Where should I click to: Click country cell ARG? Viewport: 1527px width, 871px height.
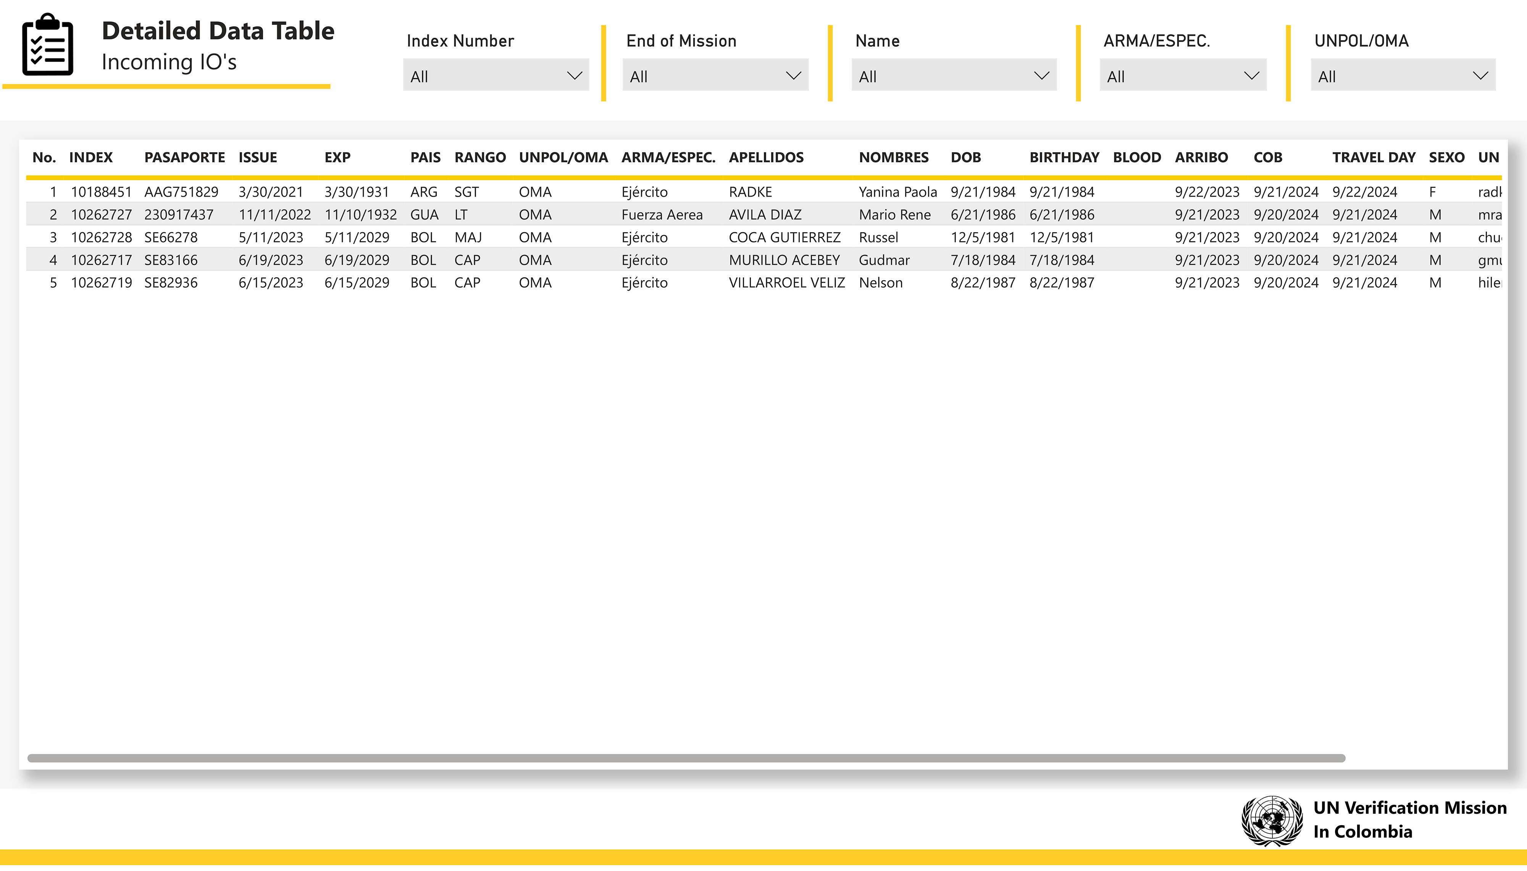tap(423, 192)
